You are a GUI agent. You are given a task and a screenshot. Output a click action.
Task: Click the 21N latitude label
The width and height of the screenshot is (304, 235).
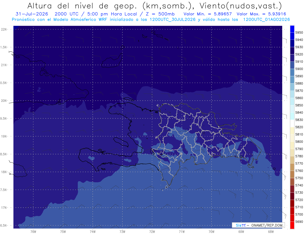[4, 65]
